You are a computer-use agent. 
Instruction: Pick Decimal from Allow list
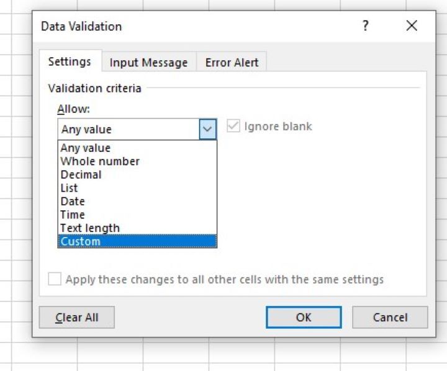81,175
